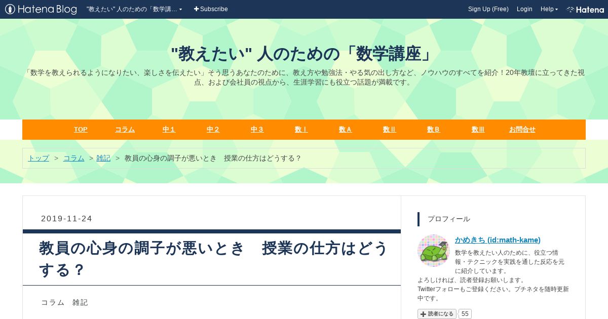Select the breadcrumb text 教員の心身の調子が悪いとき
The width and height of the screenshot is (608, 319).
[x=213, y=158]
